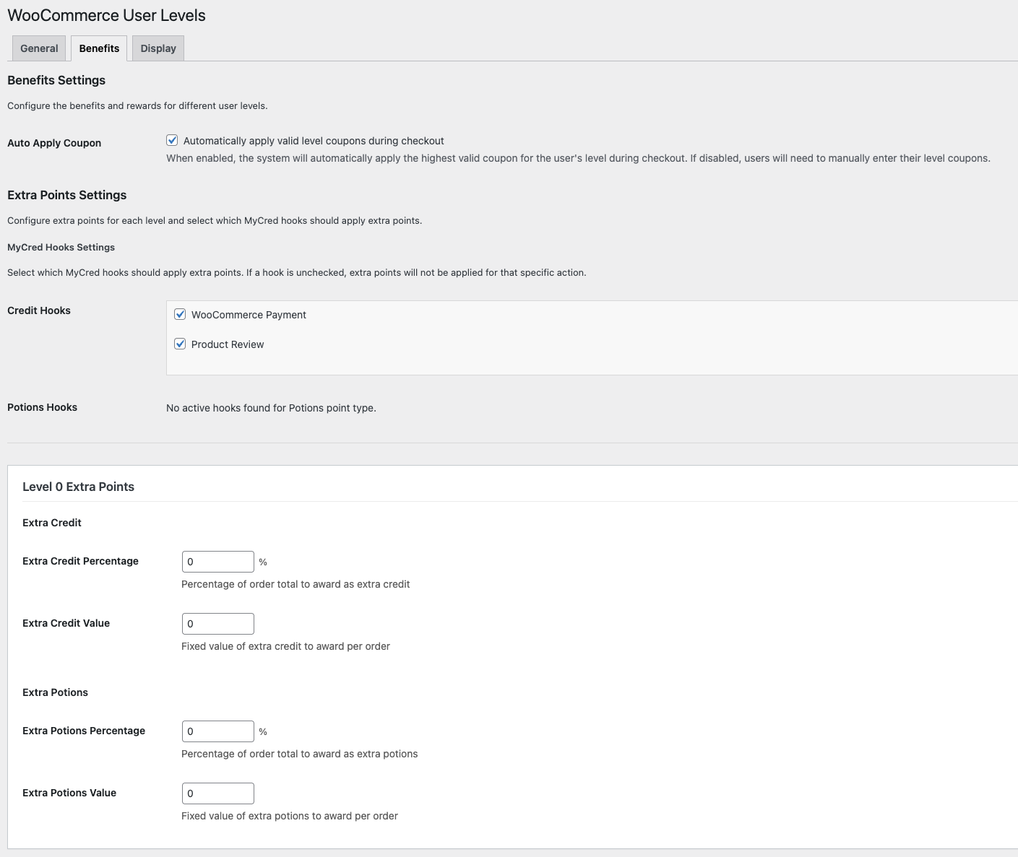Click the 'No active hooks found' Potions message
1018x857 pixels.
(x=271, y=408)
